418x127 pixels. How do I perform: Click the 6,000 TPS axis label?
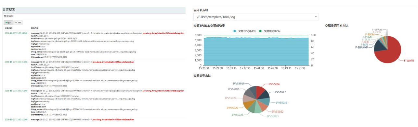click(198, 35)
